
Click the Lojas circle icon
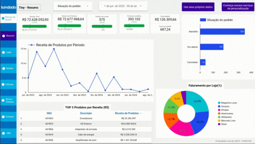coord(4,53)
